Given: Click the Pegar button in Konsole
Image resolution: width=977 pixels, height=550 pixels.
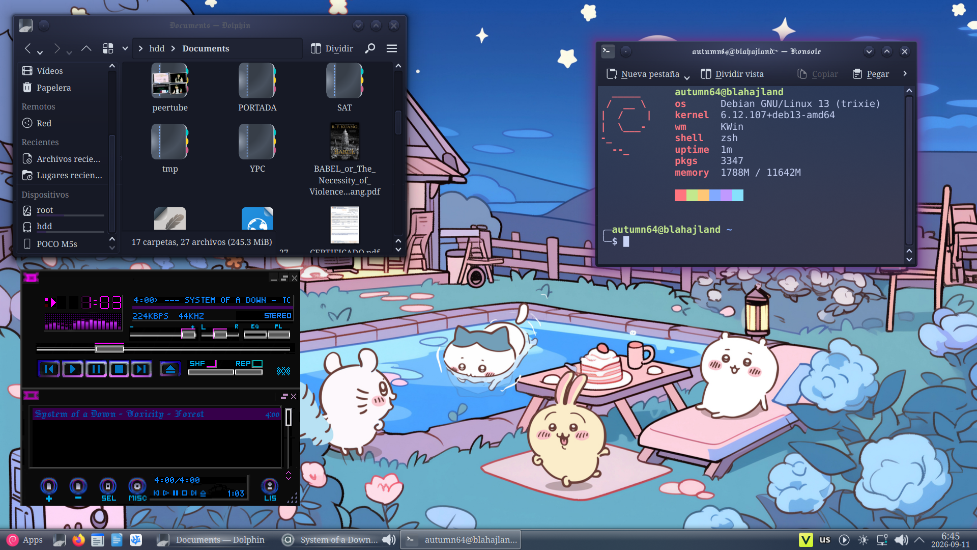Looking at the screenshot, I should [871, 74].
